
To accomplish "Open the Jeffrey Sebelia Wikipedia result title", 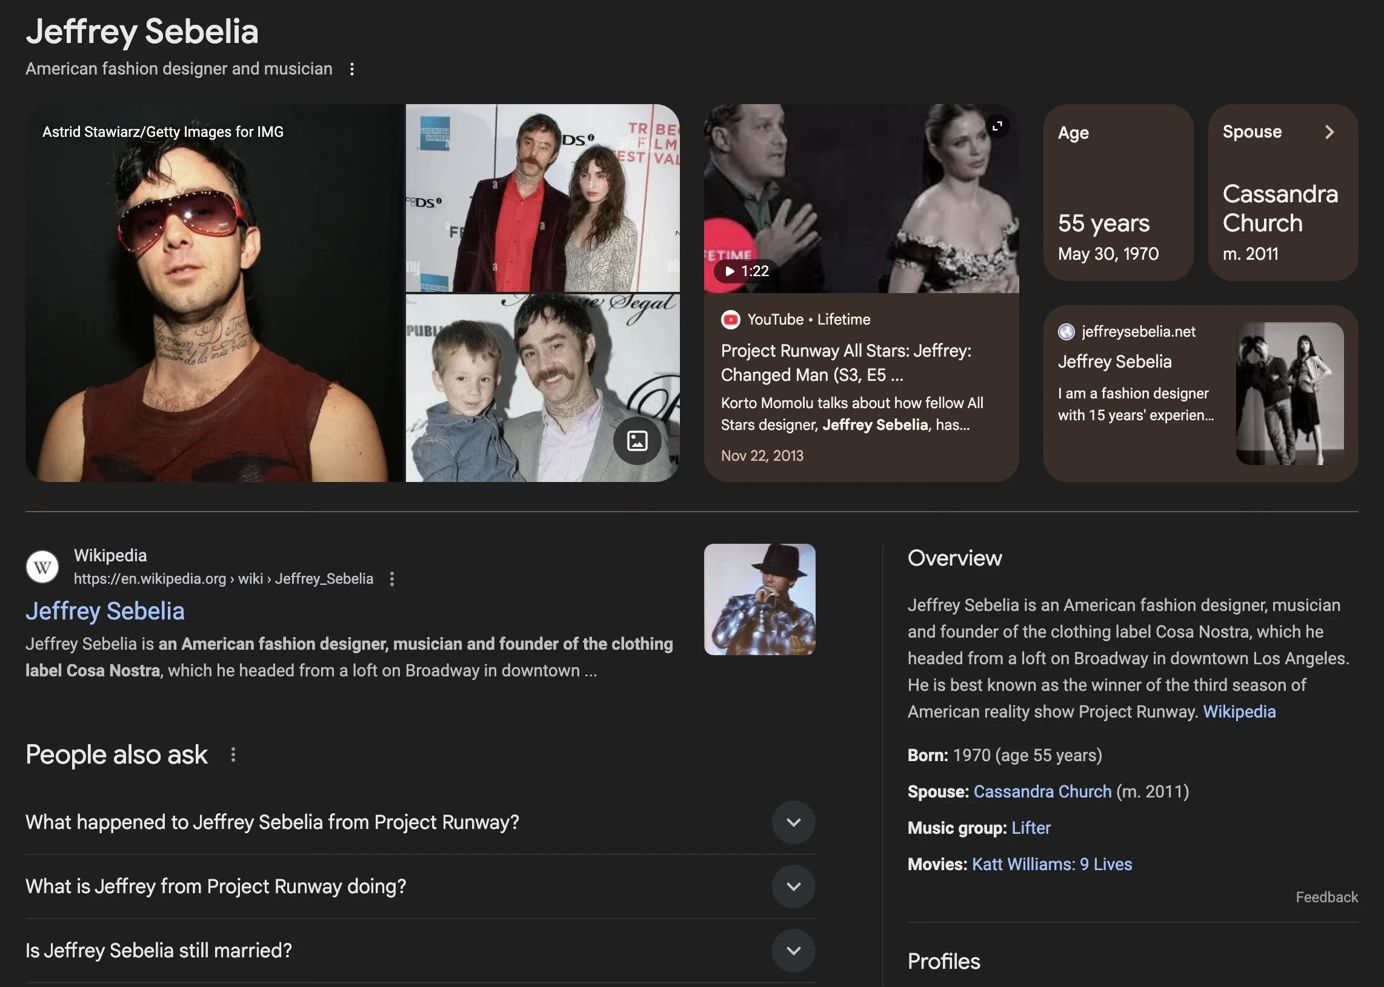I will point(105,612).
